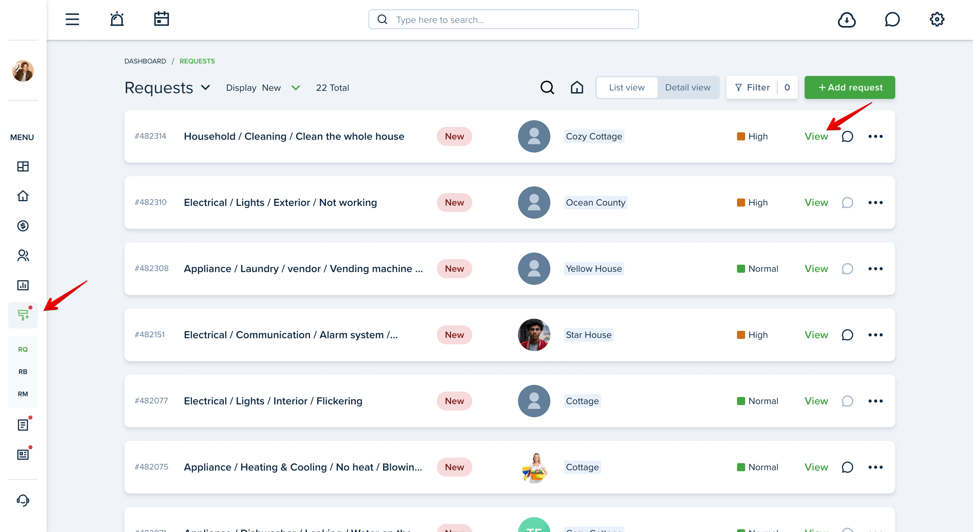Click the REQUESTS breadcrumb
973x532 pixels.
click(197, 61)
